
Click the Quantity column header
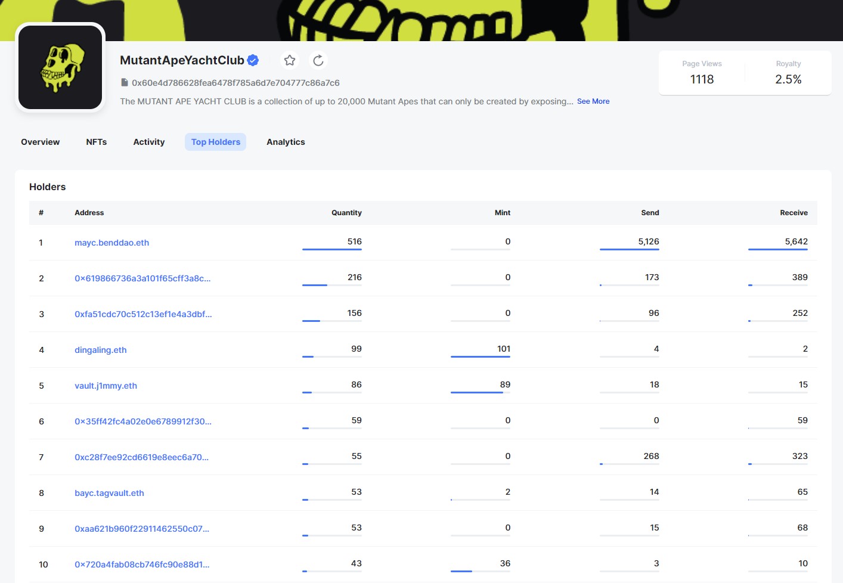tap(346, 213)
